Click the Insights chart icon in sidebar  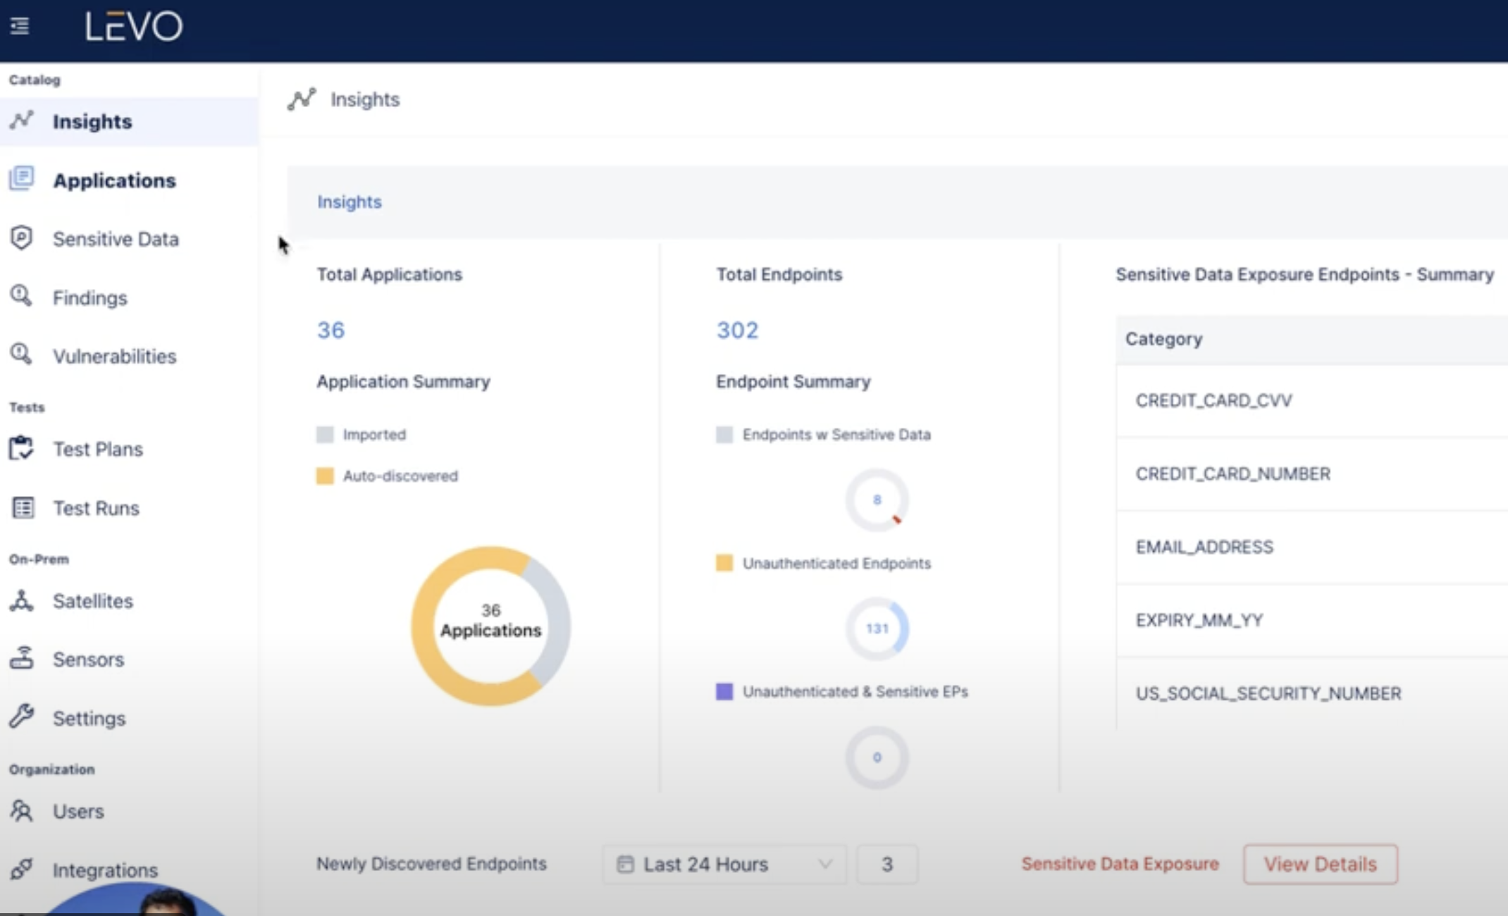22,120
